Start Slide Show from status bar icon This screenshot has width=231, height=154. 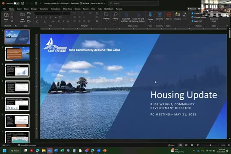pos(198,145)
